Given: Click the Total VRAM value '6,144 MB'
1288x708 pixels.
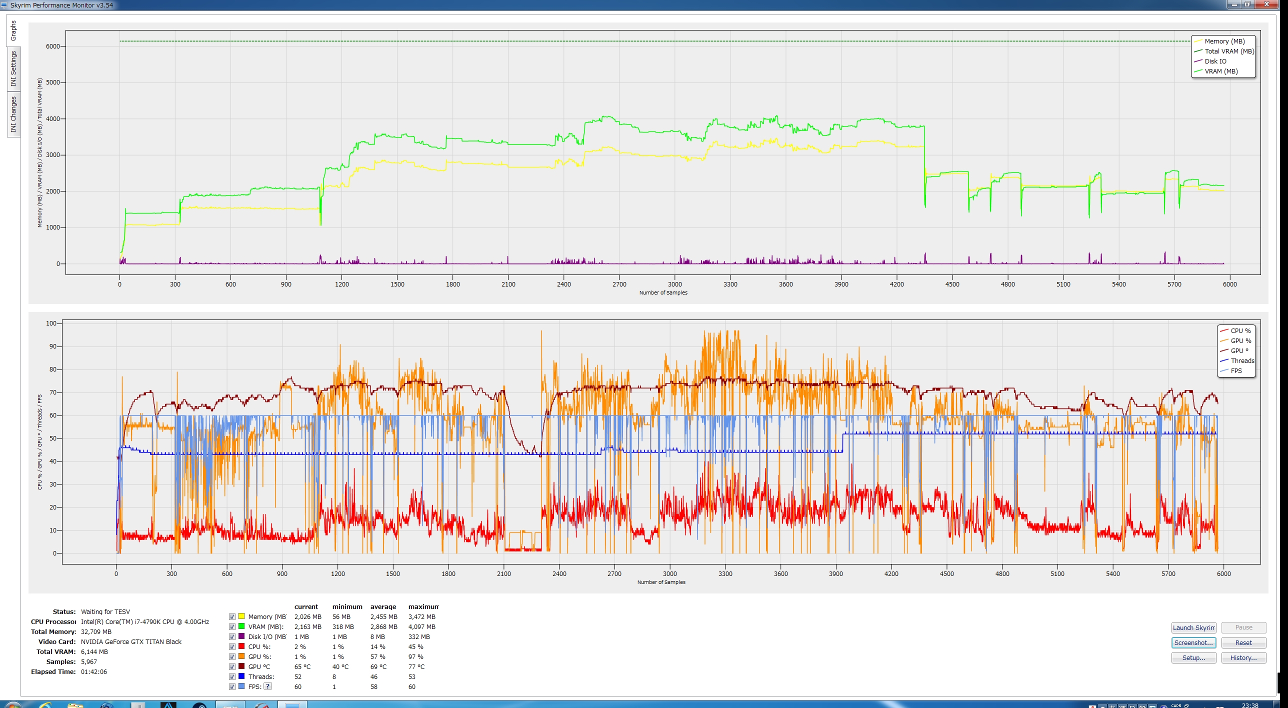Looking at the screenshot, I should coord(94,651).
